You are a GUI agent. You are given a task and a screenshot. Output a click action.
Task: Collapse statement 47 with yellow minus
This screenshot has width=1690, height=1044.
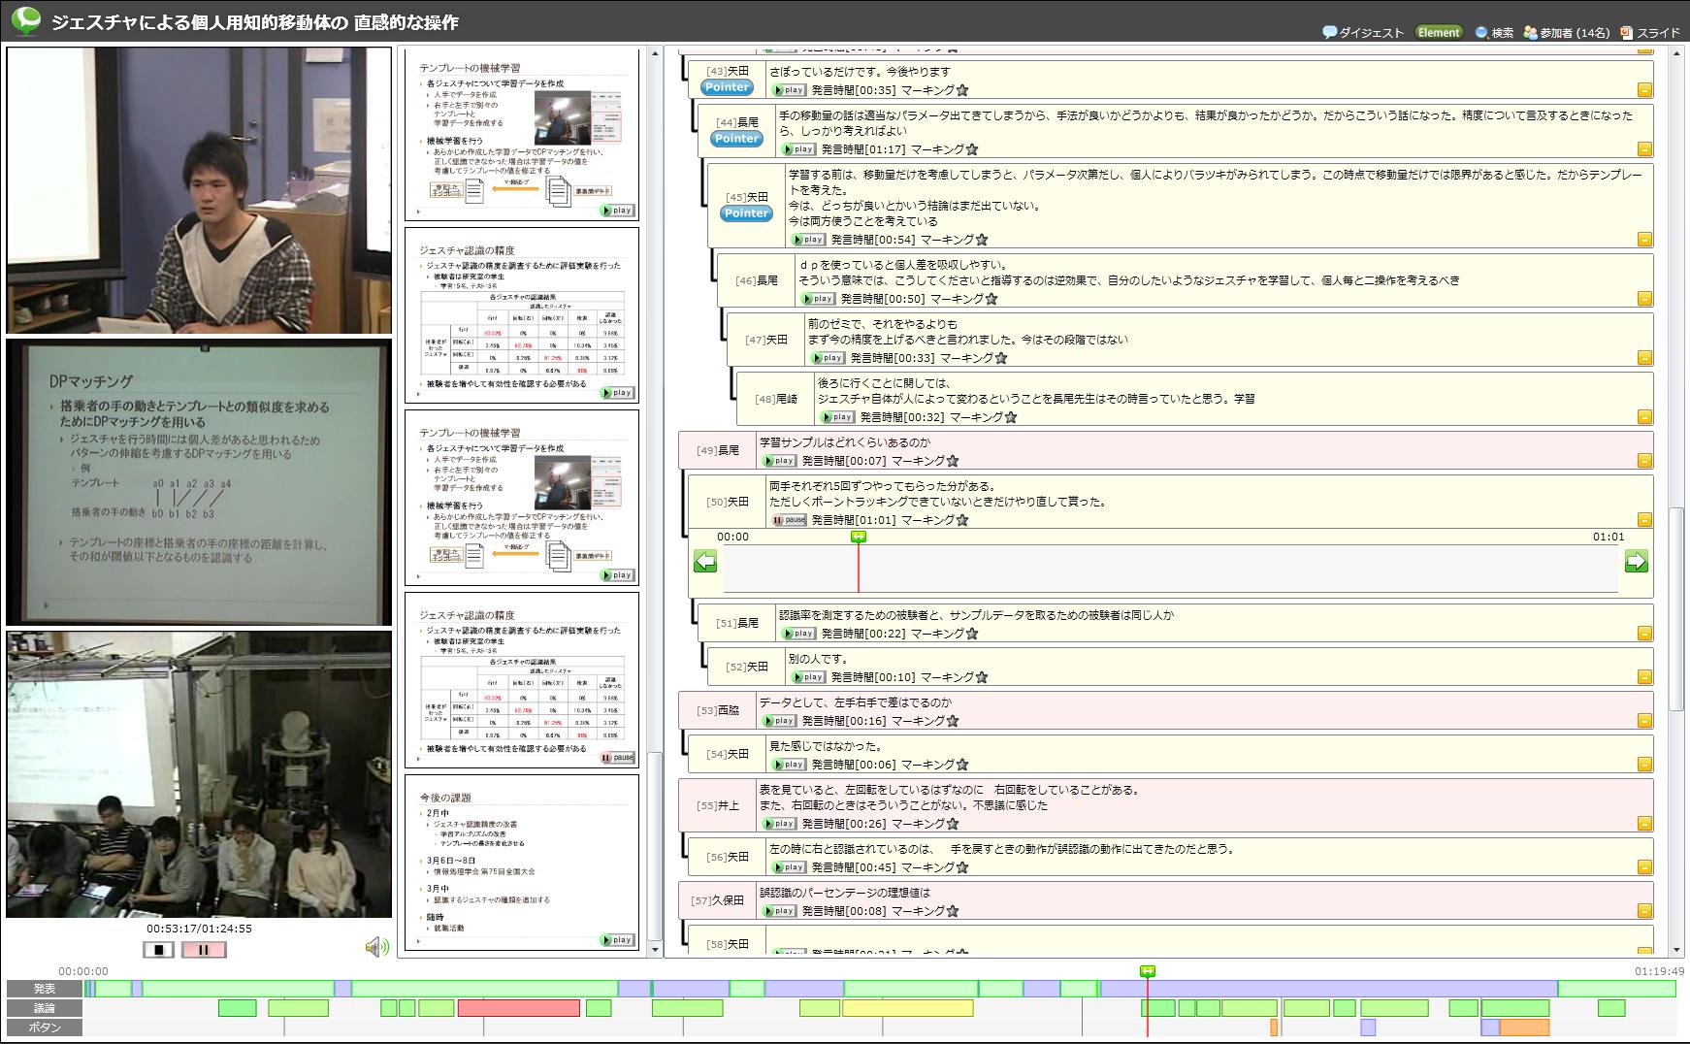coord(1644,358)
